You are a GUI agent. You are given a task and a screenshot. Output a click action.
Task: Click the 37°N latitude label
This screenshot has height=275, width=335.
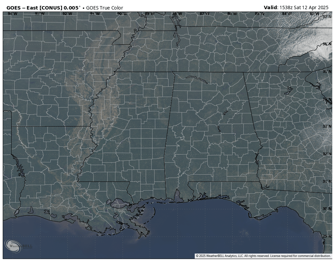(x=327, y=17)
